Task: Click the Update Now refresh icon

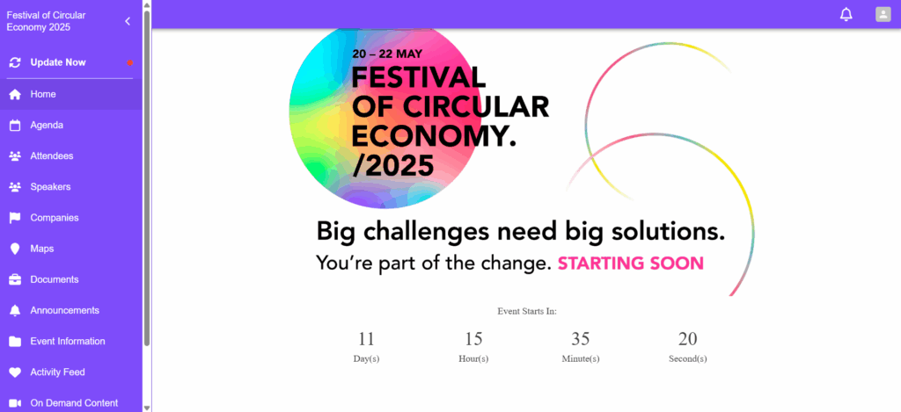Action: tap(15, 62)
